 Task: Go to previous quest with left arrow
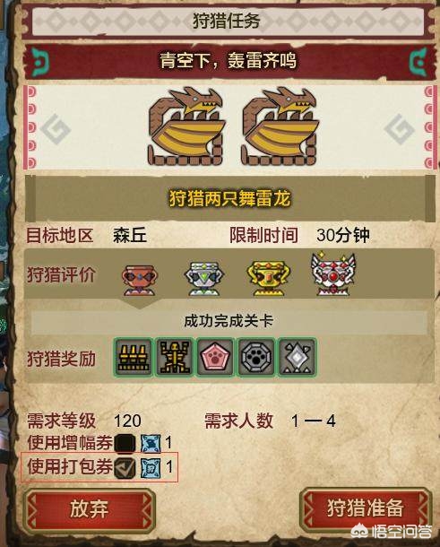pos(56,129)
